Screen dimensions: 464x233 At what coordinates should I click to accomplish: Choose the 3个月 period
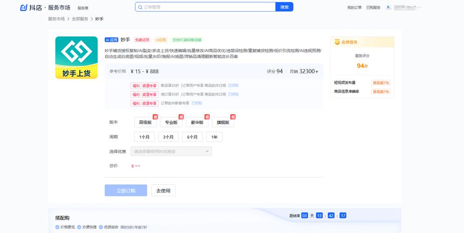(x=168, y=137)
